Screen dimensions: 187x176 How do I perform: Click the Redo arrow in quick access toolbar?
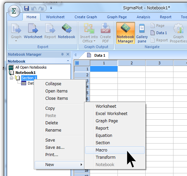[x=41, y=8]
